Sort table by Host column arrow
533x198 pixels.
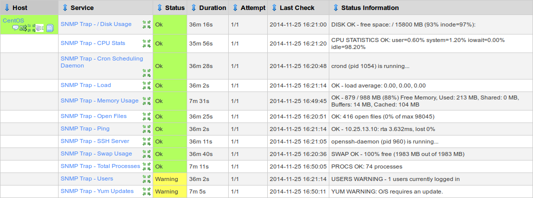7,7
